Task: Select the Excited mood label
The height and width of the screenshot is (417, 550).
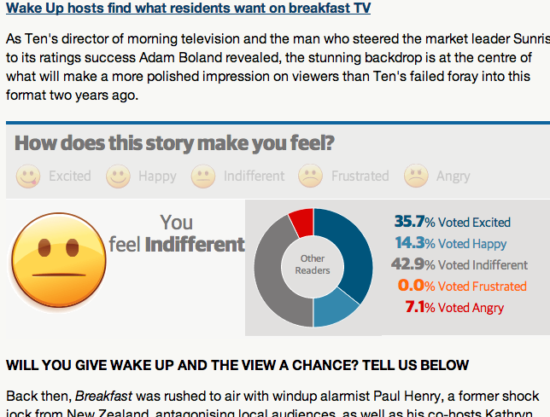Action: pyautogui.click(x=70, y=176)
